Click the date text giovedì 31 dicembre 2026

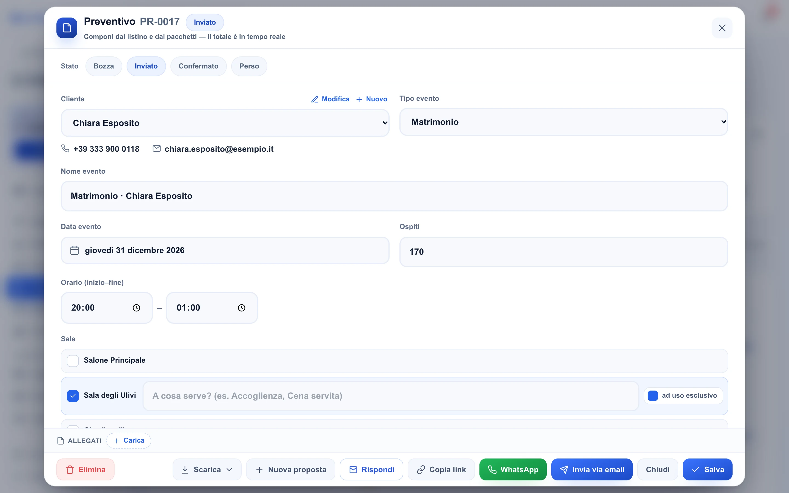pos(135,250)
